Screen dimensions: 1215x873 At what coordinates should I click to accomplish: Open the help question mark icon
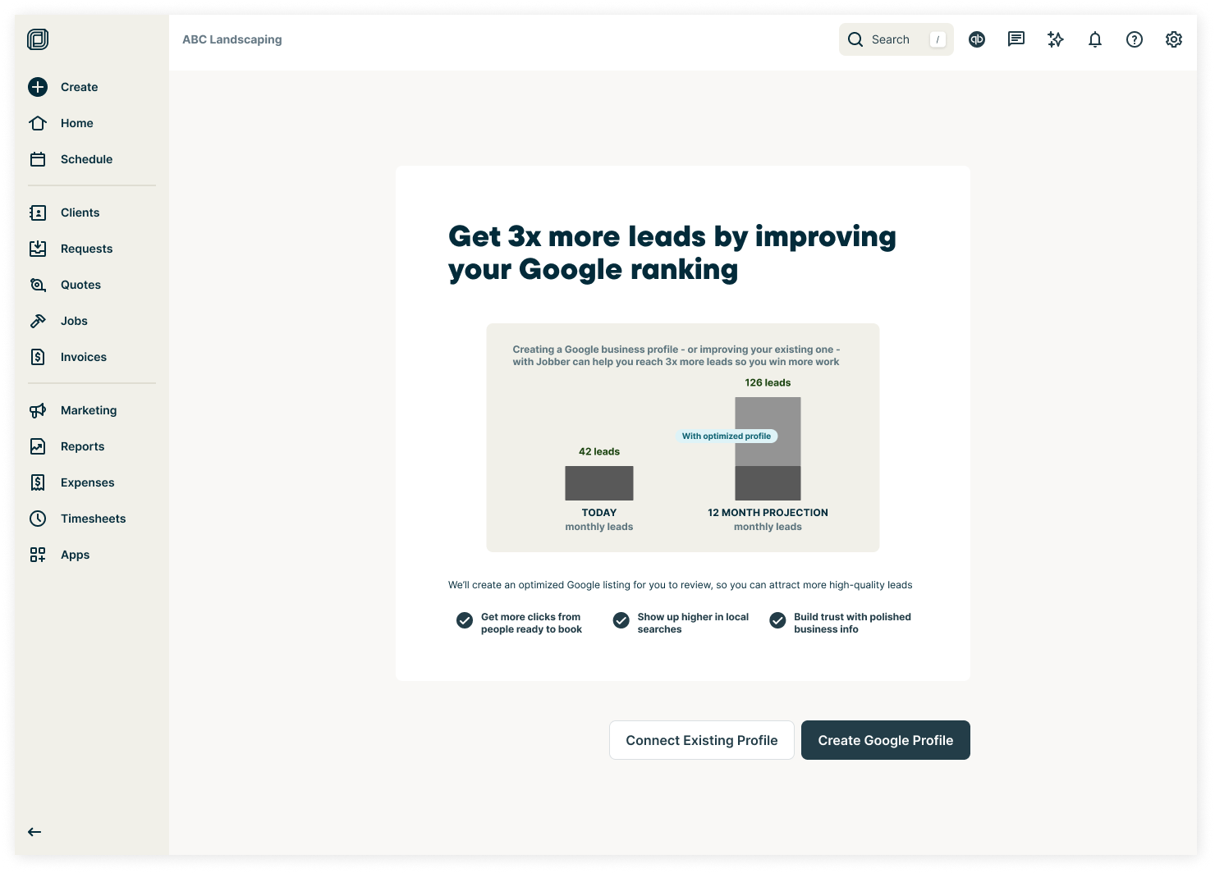coord(1134,39)
